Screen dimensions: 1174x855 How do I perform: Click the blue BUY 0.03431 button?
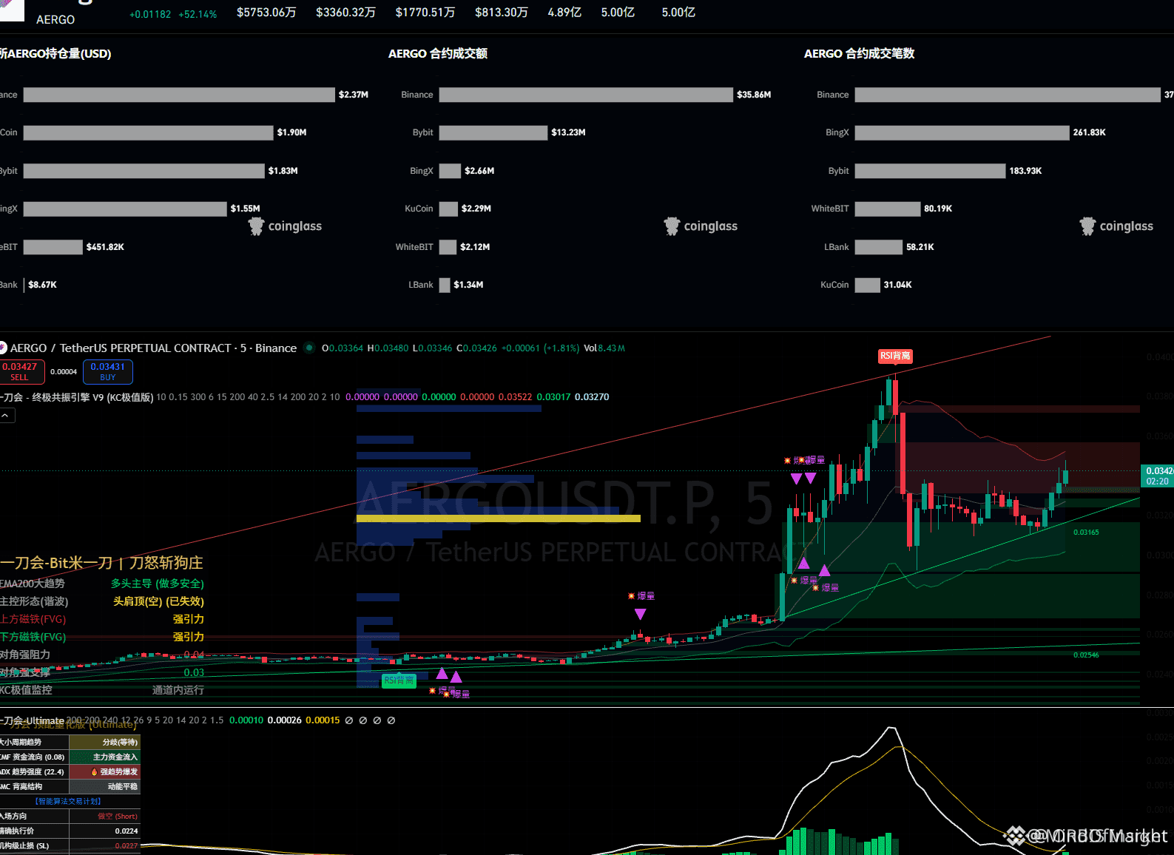pyautogui.click(x=108, y=372)
